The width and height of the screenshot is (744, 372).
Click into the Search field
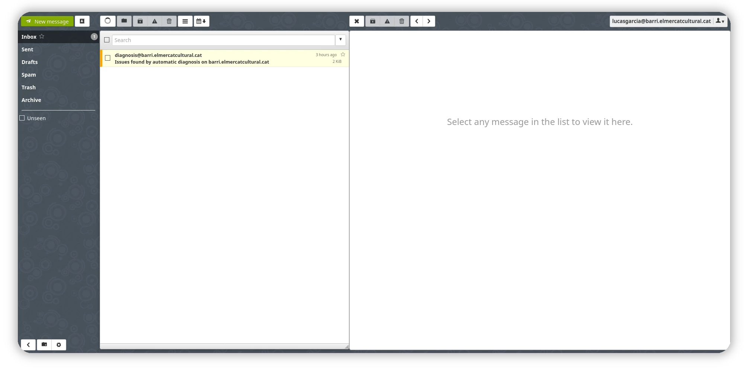(x=223, y=40)
